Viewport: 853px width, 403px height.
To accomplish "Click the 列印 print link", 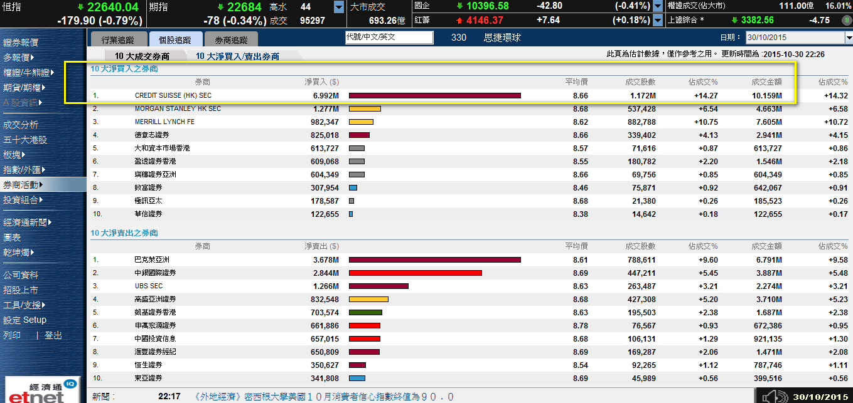I will (12, 335).
